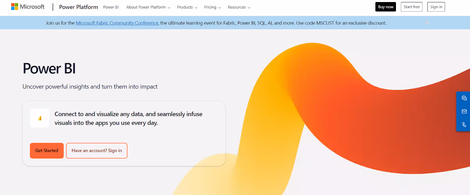Click the Power BI main heading
This screenshot has height=195, width=470.
tap(49, 69)
